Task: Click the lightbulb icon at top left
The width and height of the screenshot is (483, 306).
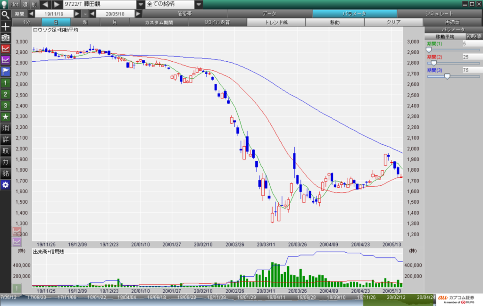Action: coord(4,4)
